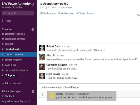The width and height of the screenshot is (140, 105).
Task: Start a new direct message via plus icon
Action: click(33, 91)
